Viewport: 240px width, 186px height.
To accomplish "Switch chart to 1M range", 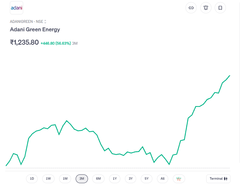I will [65, 179].
